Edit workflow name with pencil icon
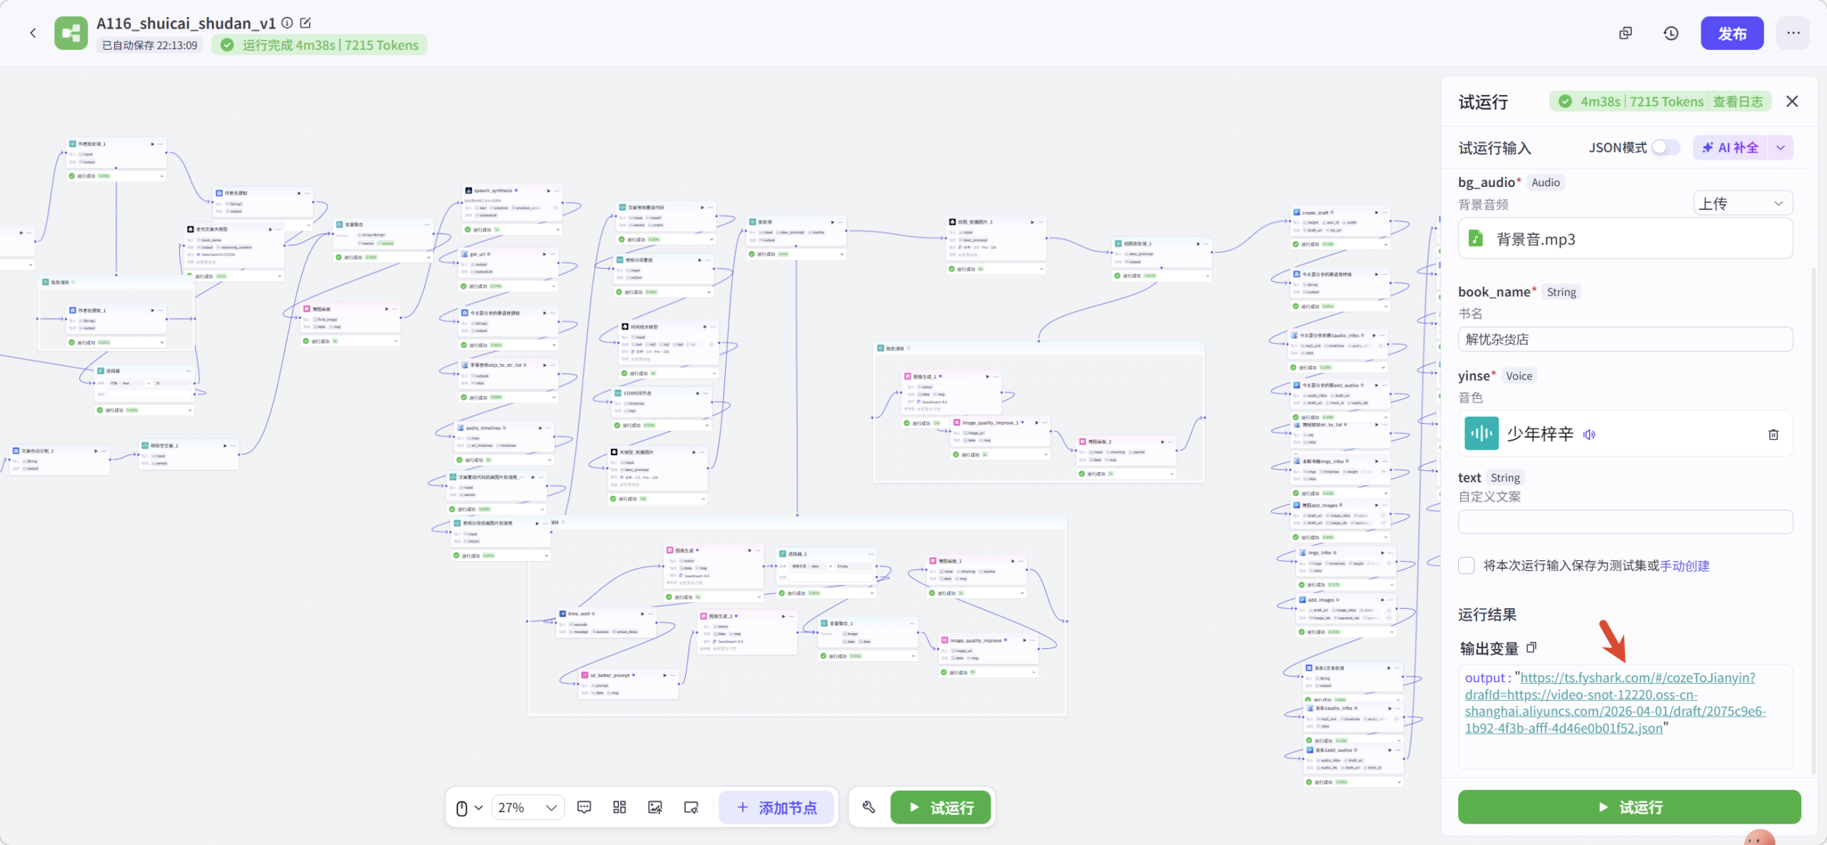Image resolution: width=1827 pixels, height=845 pixels. (x=305, y=23)
